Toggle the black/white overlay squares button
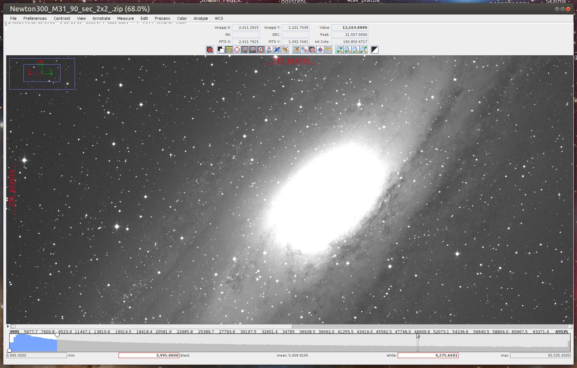The image size is (577, 368). coord(221,50)
